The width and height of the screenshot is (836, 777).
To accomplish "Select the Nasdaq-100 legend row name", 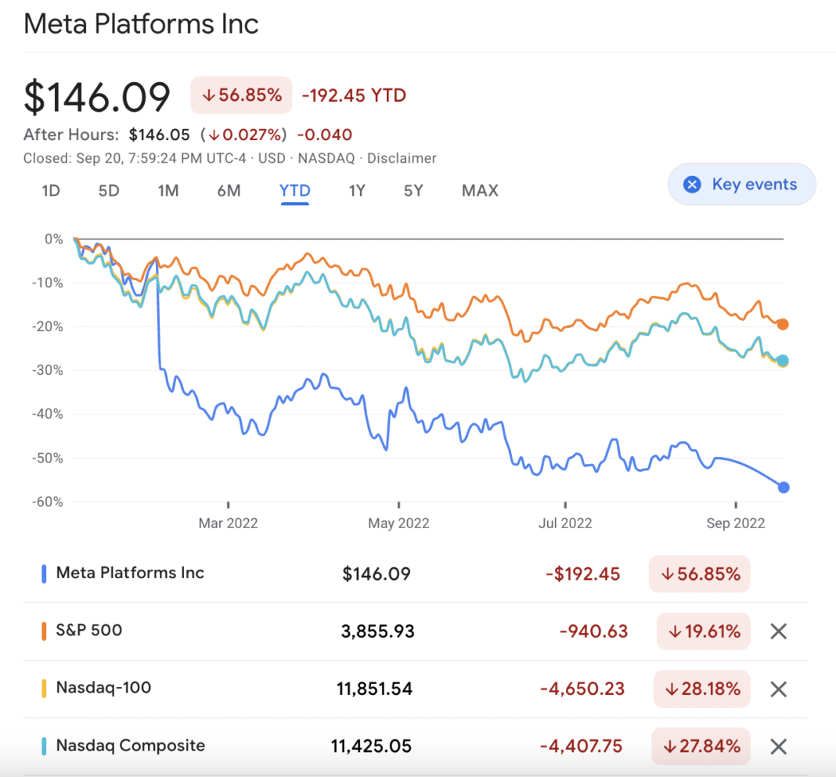I will click(x=103, y=688).
